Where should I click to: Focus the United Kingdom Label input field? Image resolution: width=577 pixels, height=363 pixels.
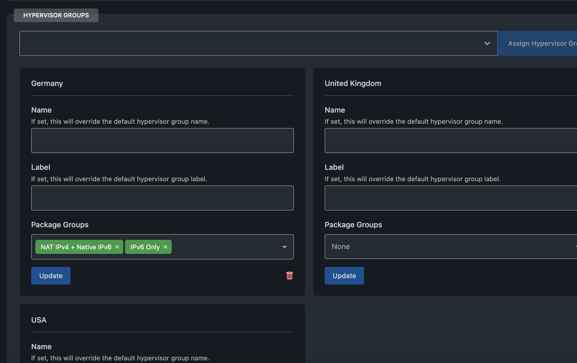[451, 198]
